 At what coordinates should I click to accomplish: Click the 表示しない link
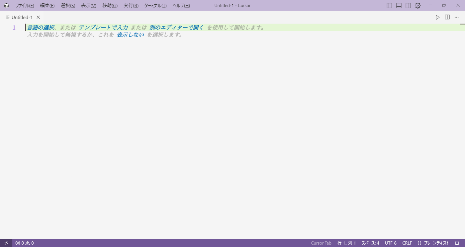pyautogui.click(x=130, y=35)
